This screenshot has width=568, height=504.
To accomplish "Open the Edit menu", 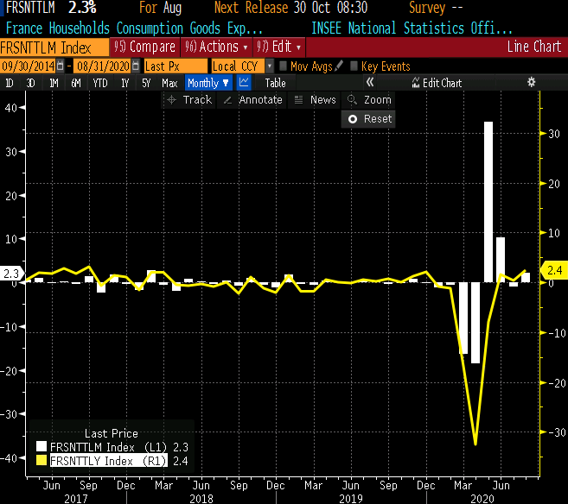I will coord(280,47).
